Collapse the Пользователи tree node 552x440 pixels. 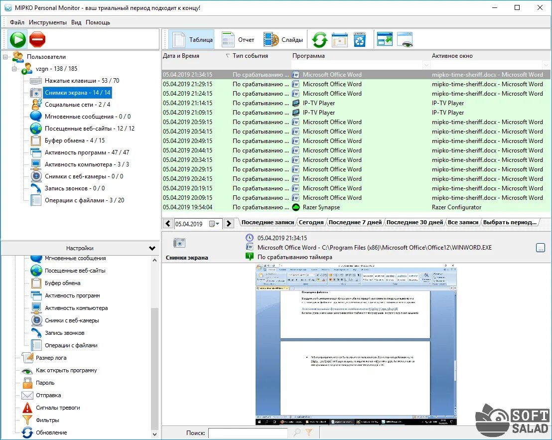coord(5,56)
